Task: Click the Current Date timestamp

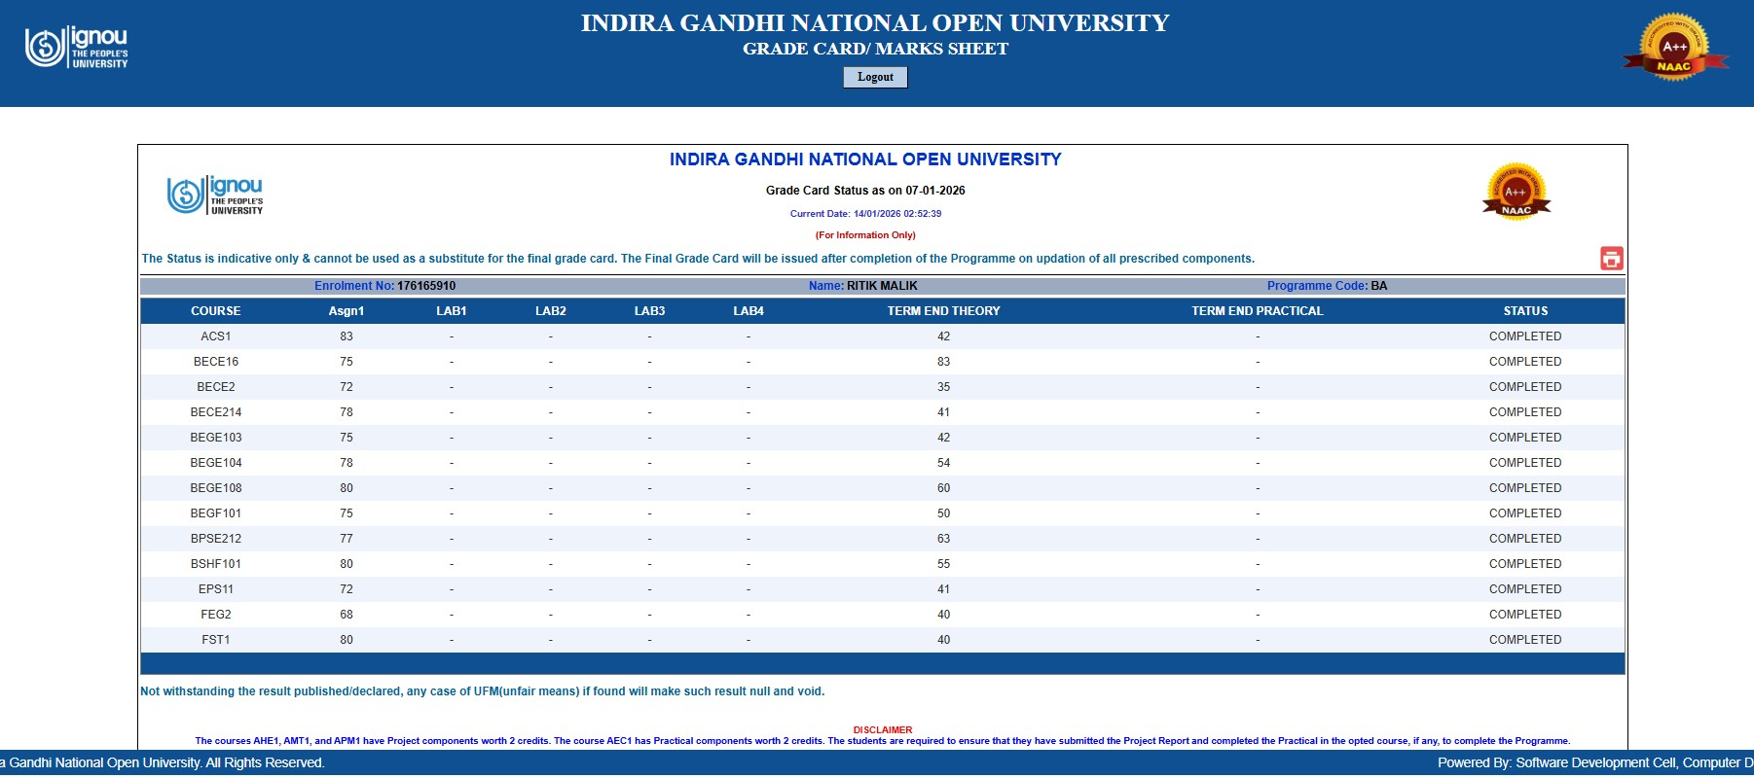Action: (865, 214)
